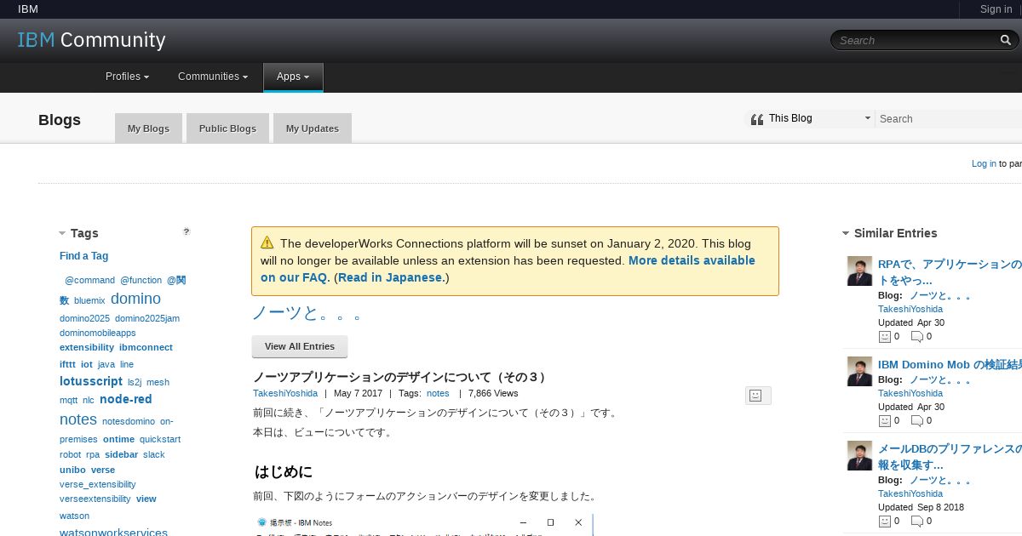Select the sidebar tag

(121, 454)
